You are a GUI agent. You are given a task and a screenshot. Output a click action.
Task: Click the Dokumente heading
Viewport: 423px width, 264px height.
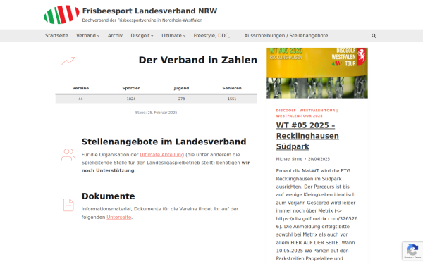pos(108,196)
